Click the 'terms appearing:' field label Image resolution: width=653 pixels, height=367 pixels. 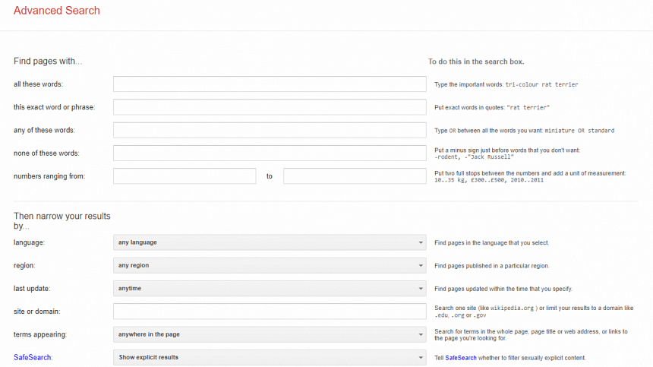(39, 334)
